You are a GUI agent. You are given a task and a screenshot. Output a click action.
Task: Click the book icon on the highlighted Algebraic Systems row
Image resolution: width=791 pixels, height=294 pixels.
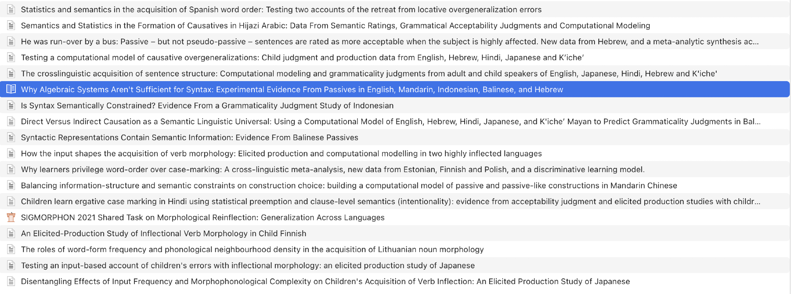[x=11, y=89]
